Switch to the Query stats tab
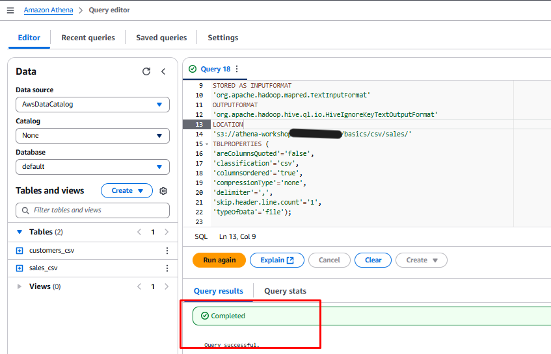This screenshot has height=354, width=551. pos(285,291)
